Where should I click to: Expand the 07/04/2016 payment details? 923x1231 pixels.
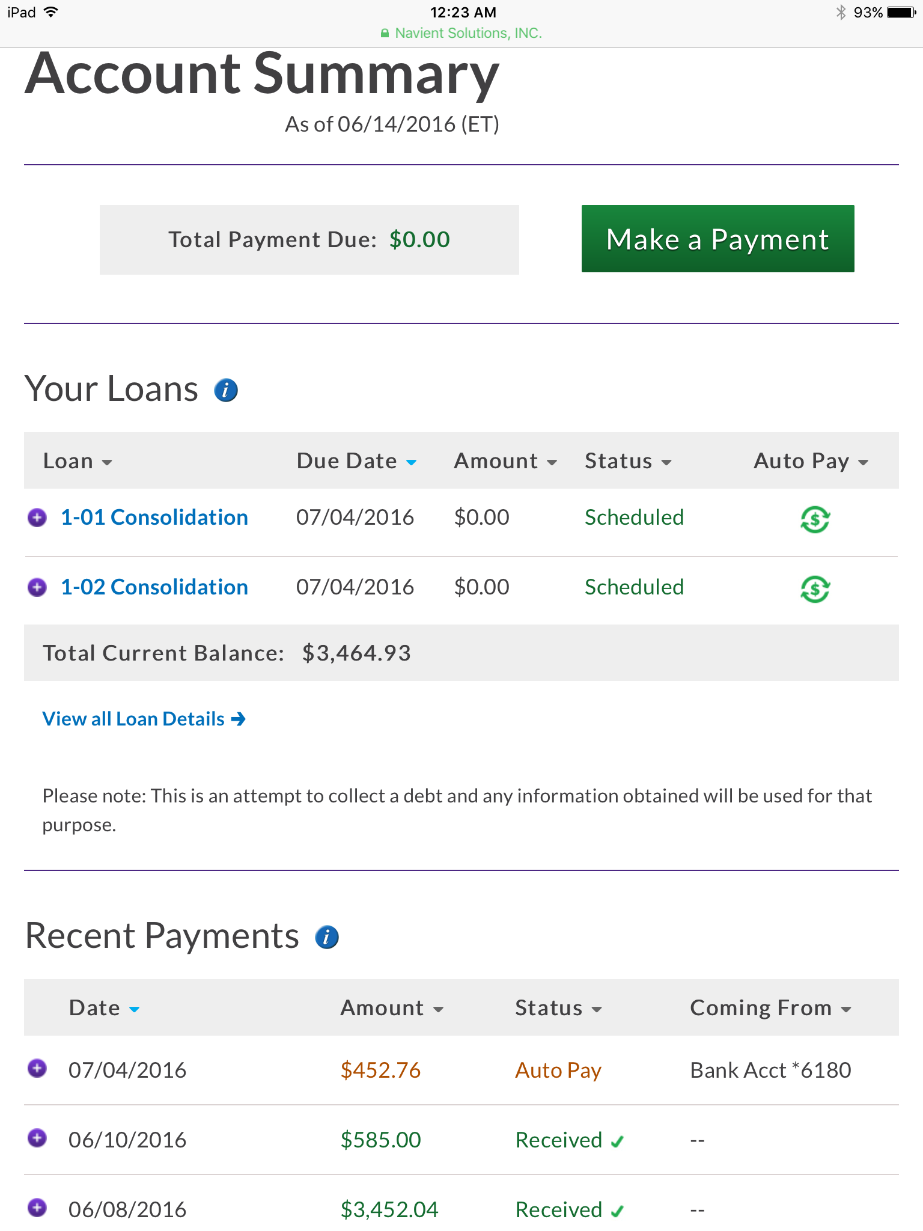click(x=37, y=1068)
